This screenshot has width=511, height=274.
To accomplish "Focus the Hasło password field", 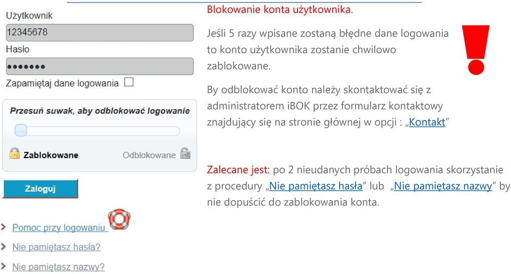I will coord(100,67).
